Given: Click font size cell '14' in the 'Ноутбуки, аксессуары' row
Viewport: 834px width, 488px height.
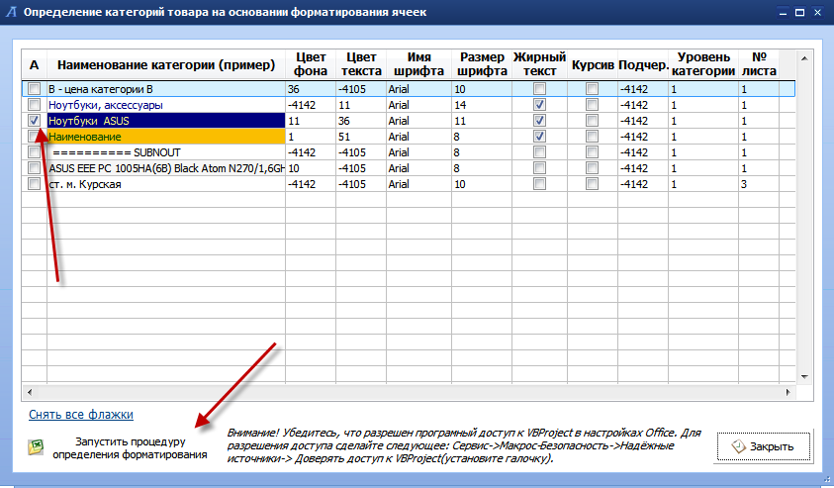Looking at the screenshot, I should pyautogui.click(x=482, y=105).
